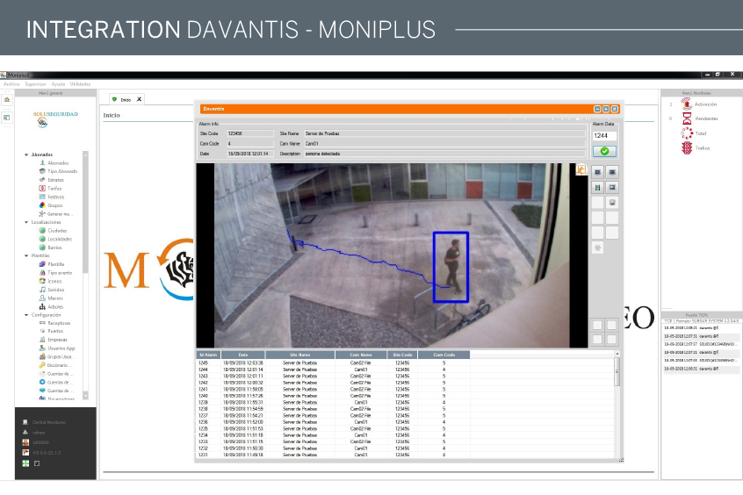Click the alarm list vertical scrollbar
Screen dimensions: 743x495
(617, 404)
